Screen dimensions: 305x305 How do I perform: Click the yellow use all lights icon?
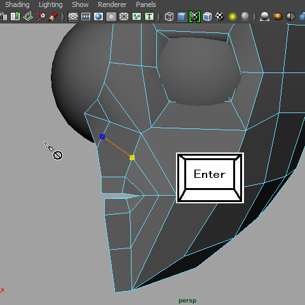click(x=233, y=17)
